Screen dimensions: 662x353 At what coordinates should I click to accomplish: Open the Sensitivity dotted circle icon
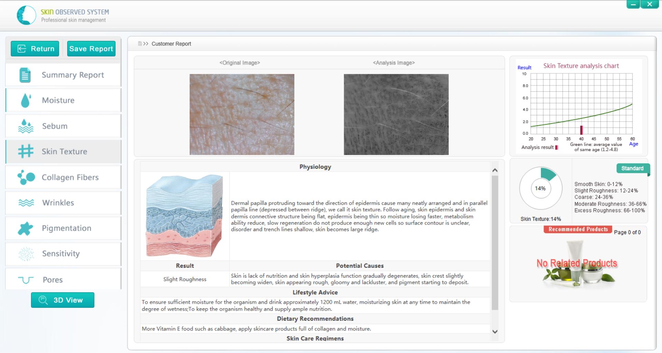click(x=26, y=254)
